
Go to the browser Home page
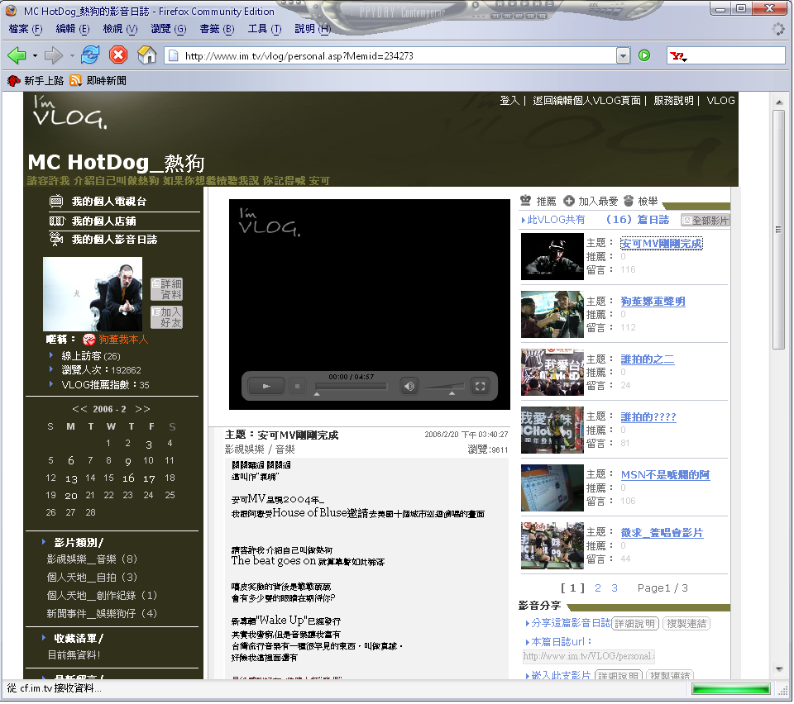[x=146, y=55]
